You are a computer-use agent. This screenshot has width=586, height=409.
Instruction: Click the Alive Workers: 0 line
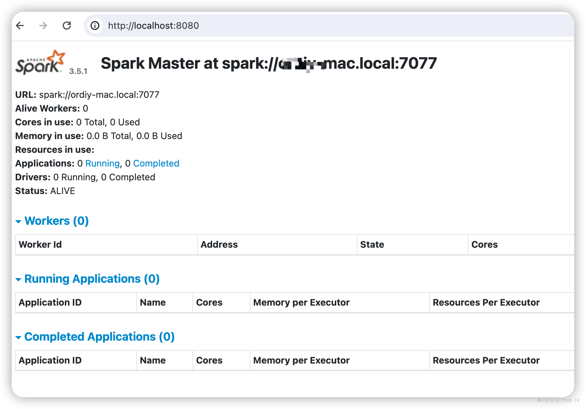(x=52, y=108)
